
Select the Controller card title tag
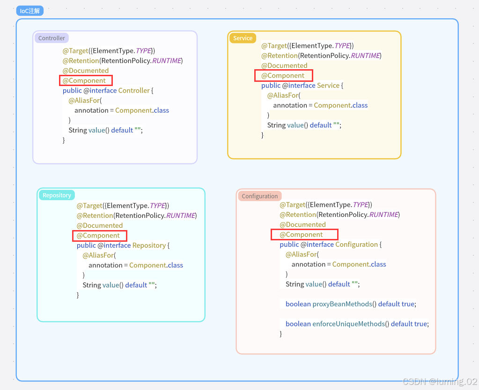[52, 38]
